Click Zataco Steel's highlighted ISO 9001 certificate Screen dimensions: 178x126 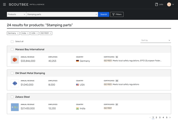(x=108, y=108)
